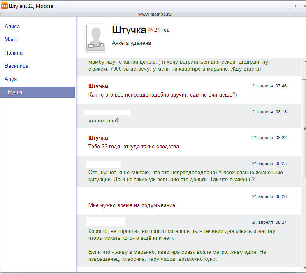Image resolution: width=306 pixels, height=274 pixels.
Task: Click the www.mamba.ru address bar
Action: (x=155, y=14)
